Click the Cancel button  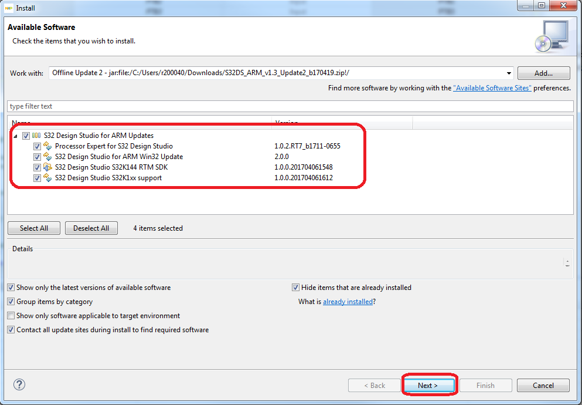(543, 385)
